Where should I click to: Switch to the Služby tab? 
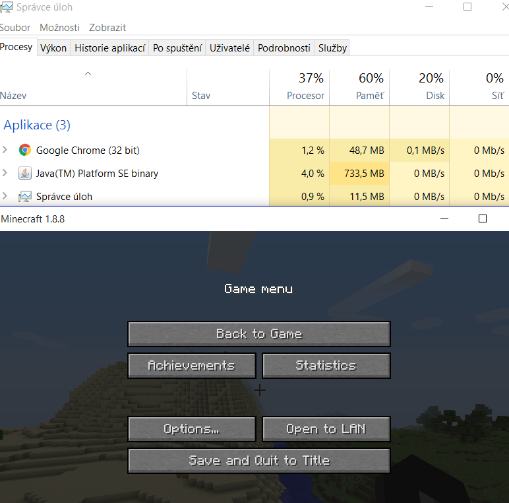point(332,48)
